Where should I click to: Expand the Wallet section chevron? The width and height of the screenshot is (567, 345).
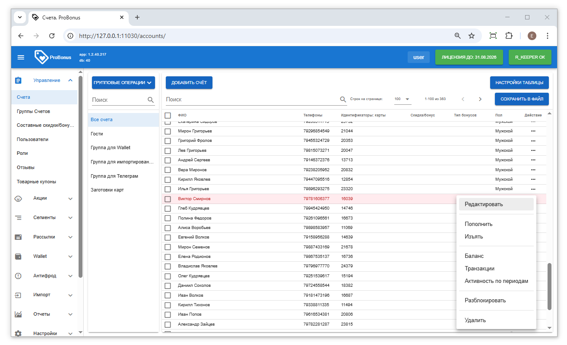coord(70,257)
